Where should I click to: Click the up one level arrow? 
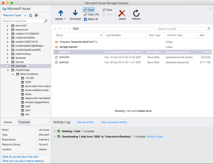click(69, 29)
